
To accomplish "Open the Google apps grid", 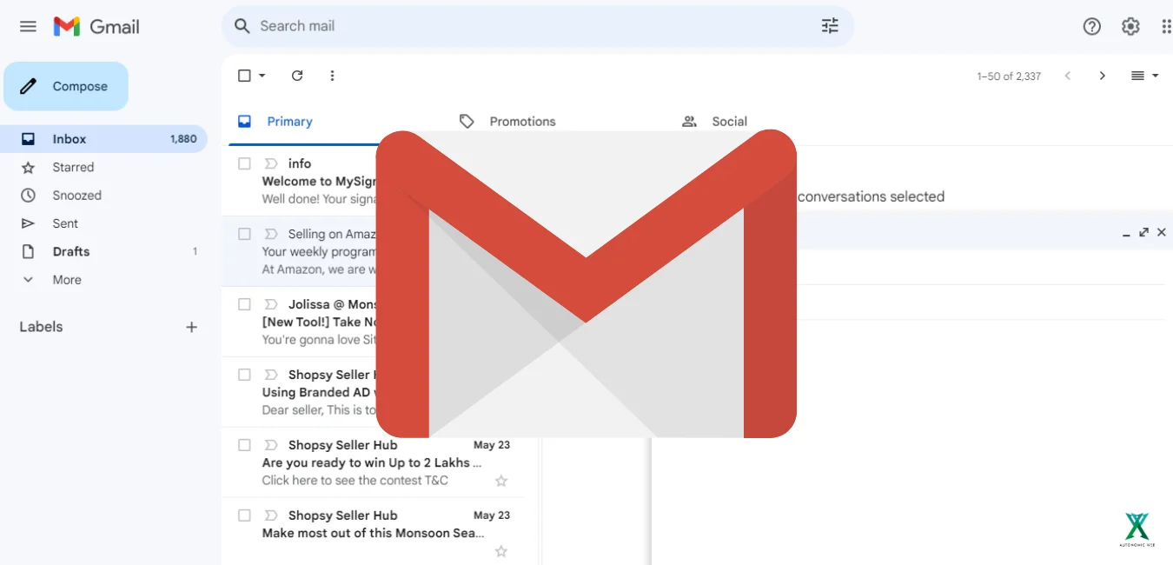I will click(1166, 26).
